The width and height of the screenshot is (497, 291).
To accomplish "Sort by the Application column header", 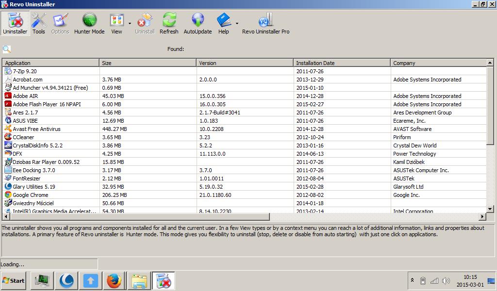I will tap(50, 63).
